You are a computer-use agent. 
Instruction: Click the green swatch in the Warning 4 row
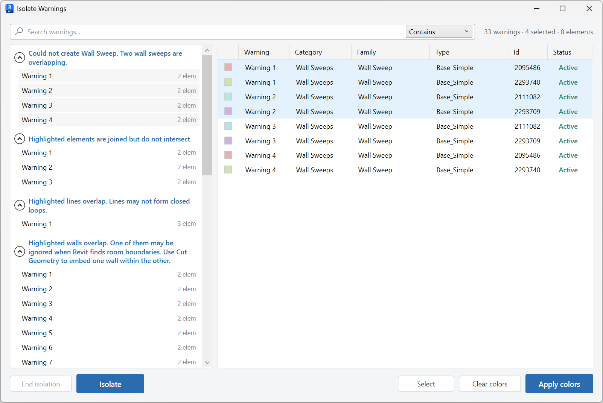(228, 170)
